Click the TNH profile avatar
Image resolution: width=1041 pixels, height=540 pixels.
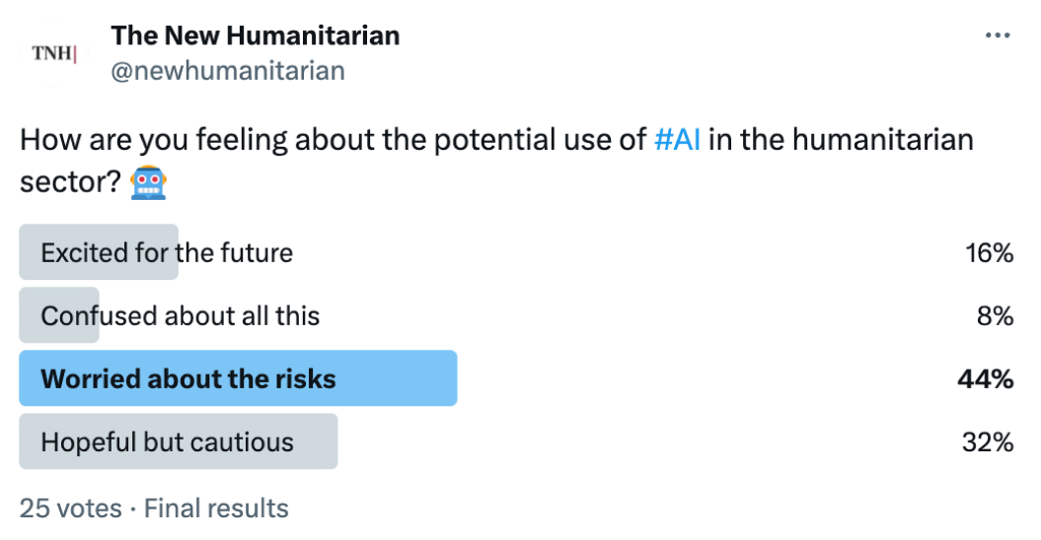(54, 53)
